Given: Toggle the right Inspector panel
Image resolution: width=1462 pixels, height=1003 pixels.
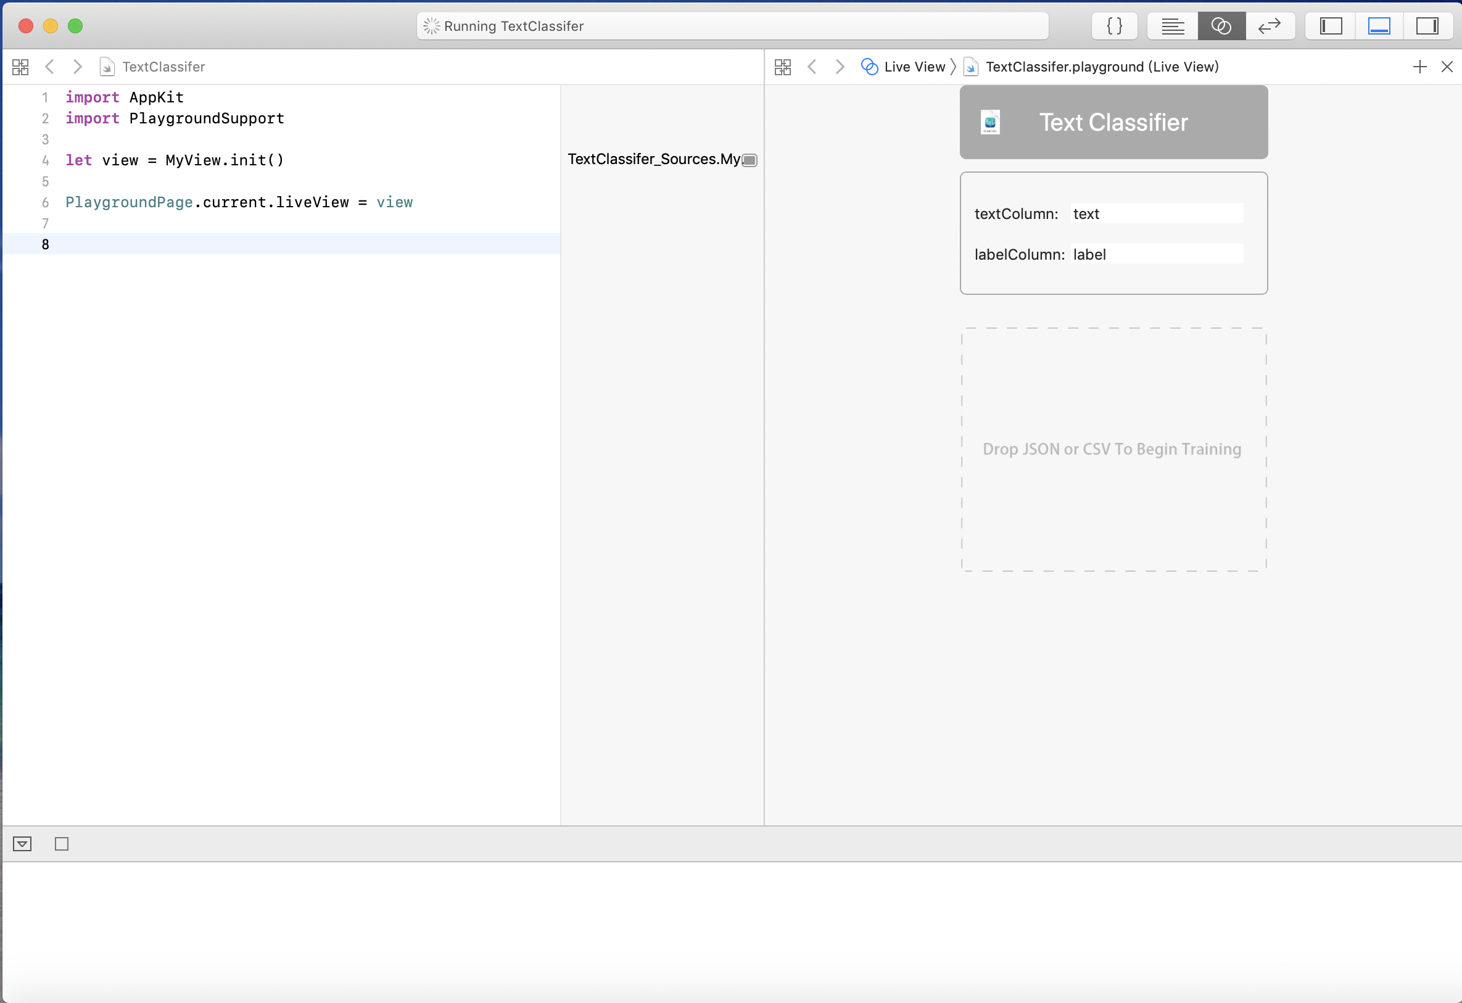Looking at the screenshot, I should pos(1427,26).
